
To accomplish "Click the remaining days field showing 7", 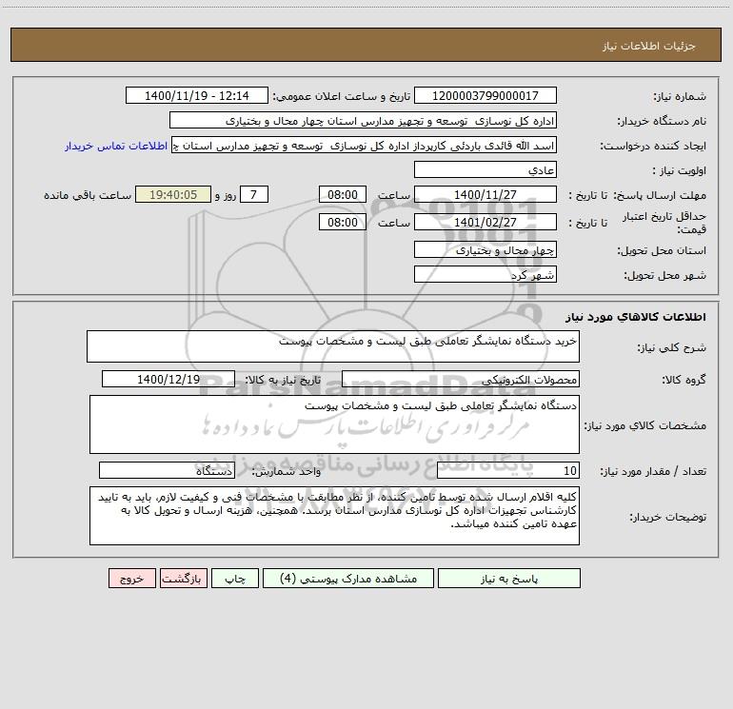I will pos(254,194).
